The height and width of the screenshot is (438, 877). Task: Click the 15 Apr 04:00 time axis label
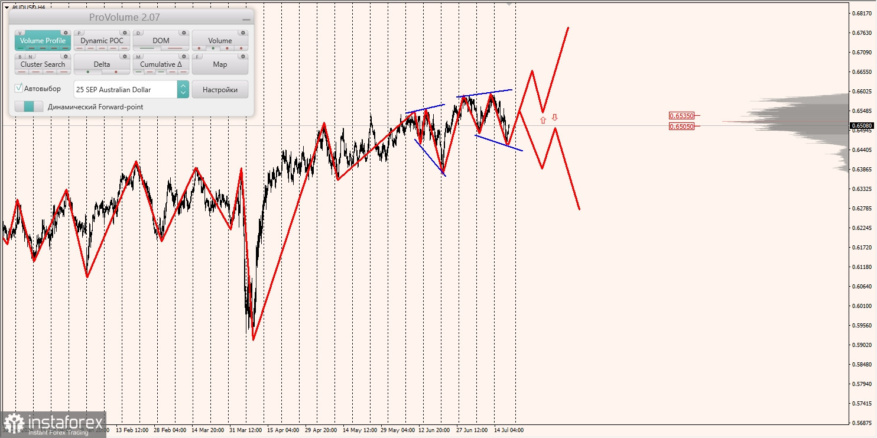[284, 430]
